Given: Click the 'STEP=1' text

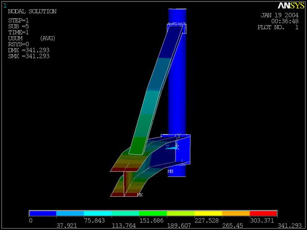Looking at the screenshot, I should point(18,20).
